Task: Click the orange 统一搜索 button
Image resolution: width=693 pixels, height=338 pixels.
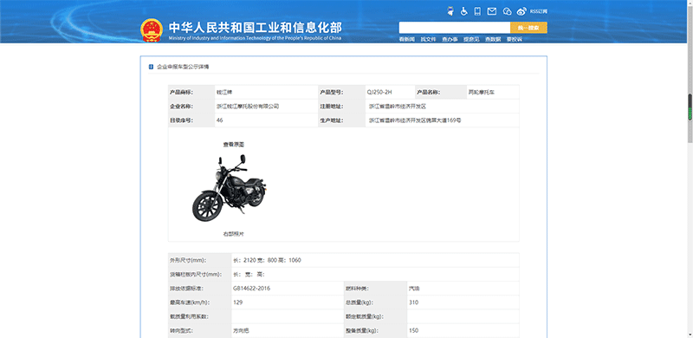Action: point(528,28)
